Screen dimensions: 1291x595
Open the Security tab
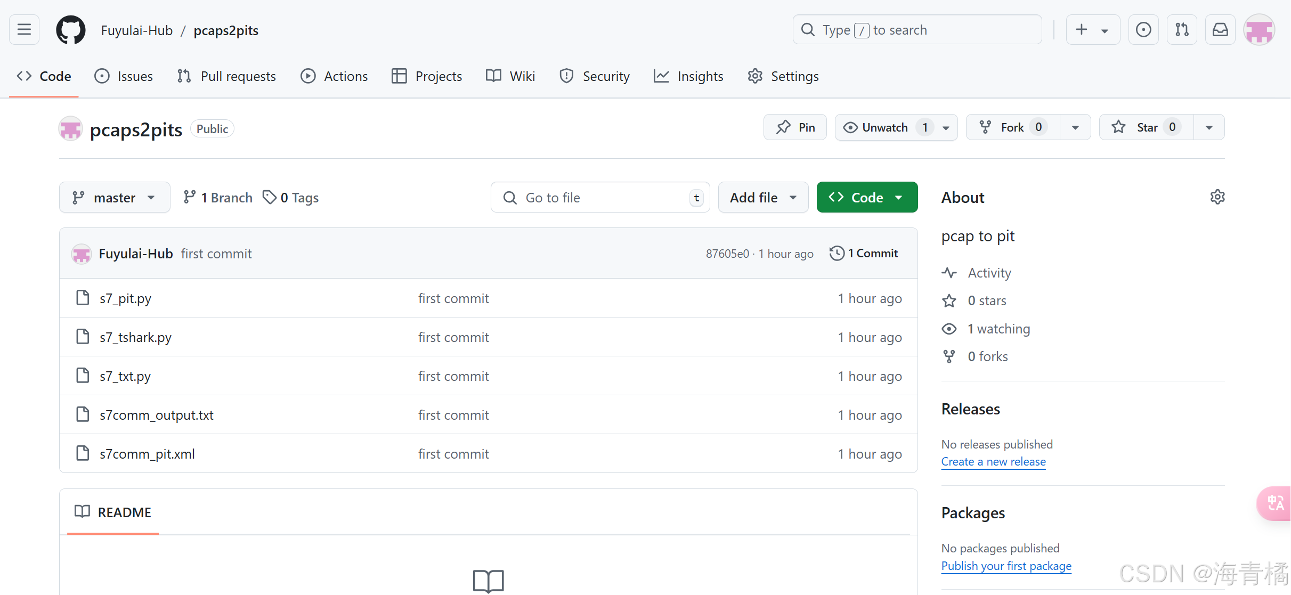[x=595, y=76]
